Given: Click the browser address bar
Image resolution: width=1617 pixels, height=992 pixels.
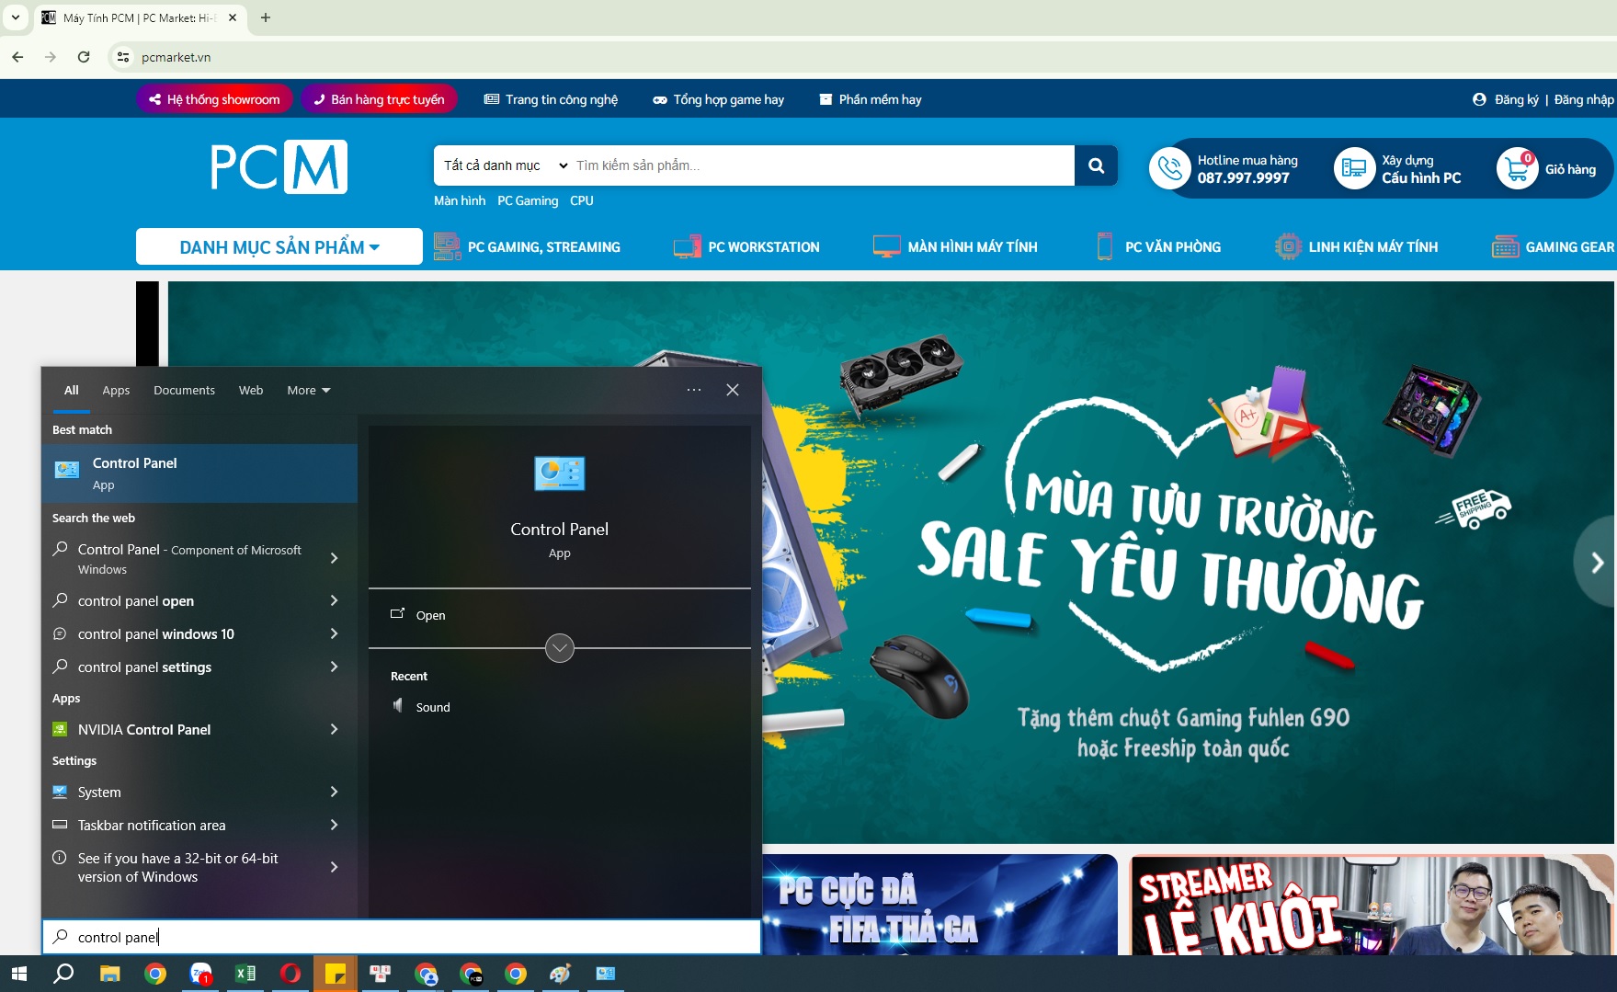Looking at the screenshot, I should pyautogui.click(x=864, y=57).
